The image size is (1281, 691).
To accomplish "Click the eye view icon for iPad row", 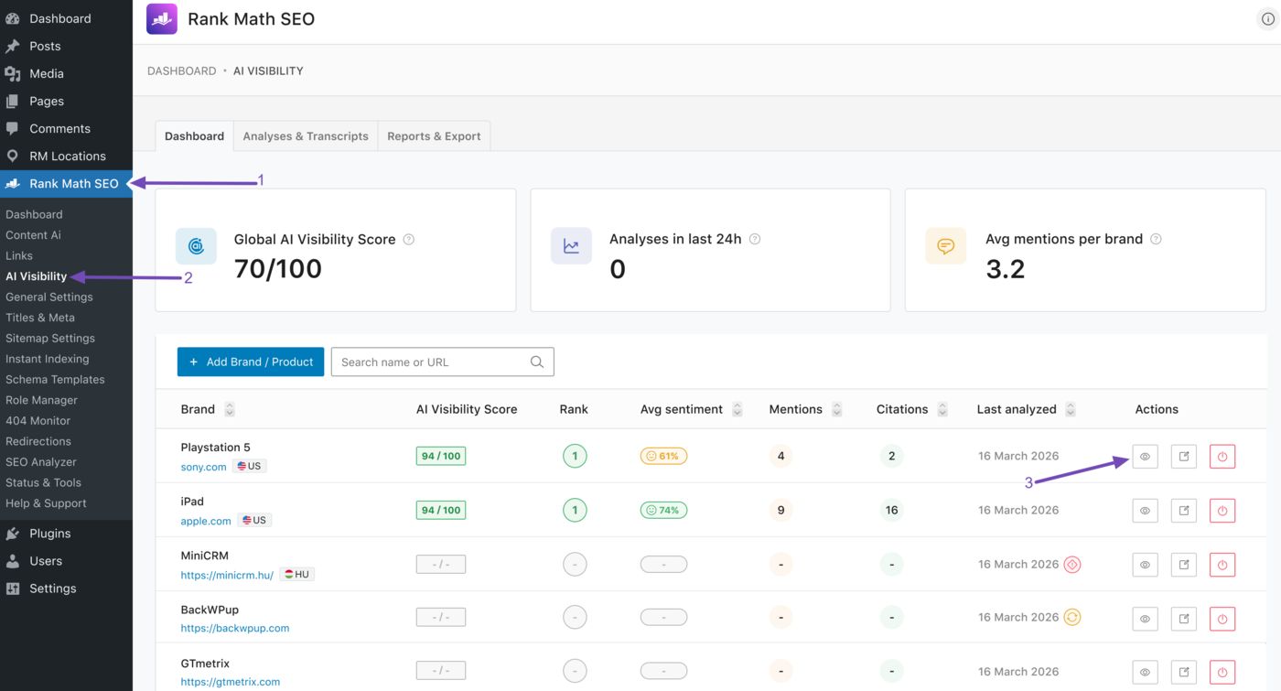I will pyautogui.click(x=1145, y=511).
